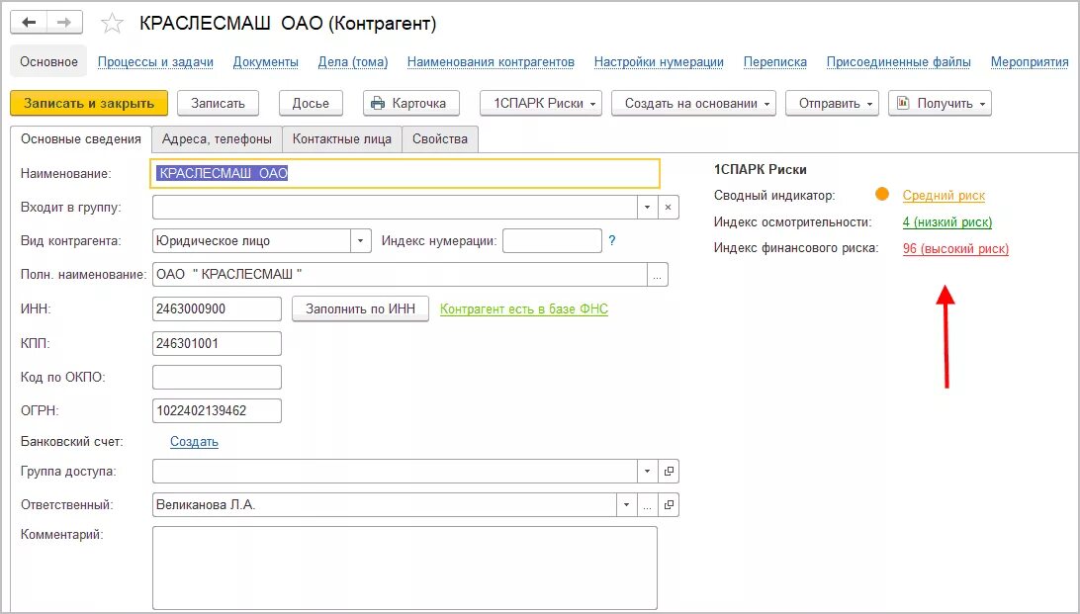The height and width of the screenshot is (614, 1080).
Task: Click the question mark help icon
Action: 612,240
